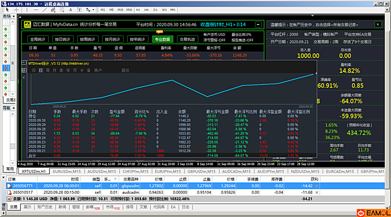Close order 265056771 with X

(317, 186)
